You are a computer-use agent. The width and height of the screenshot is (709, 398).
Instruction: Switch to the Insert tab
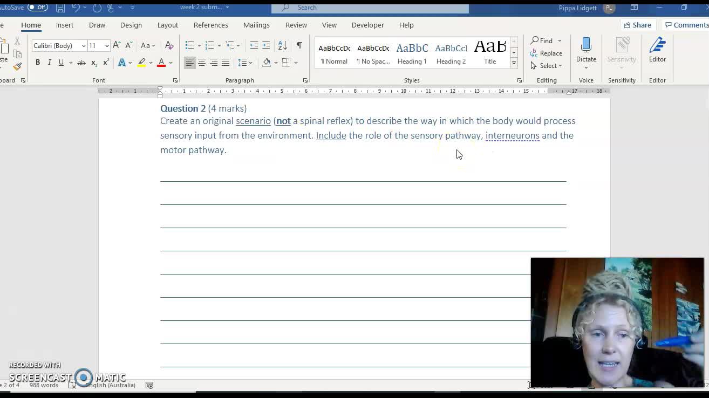tap(65, 25)
